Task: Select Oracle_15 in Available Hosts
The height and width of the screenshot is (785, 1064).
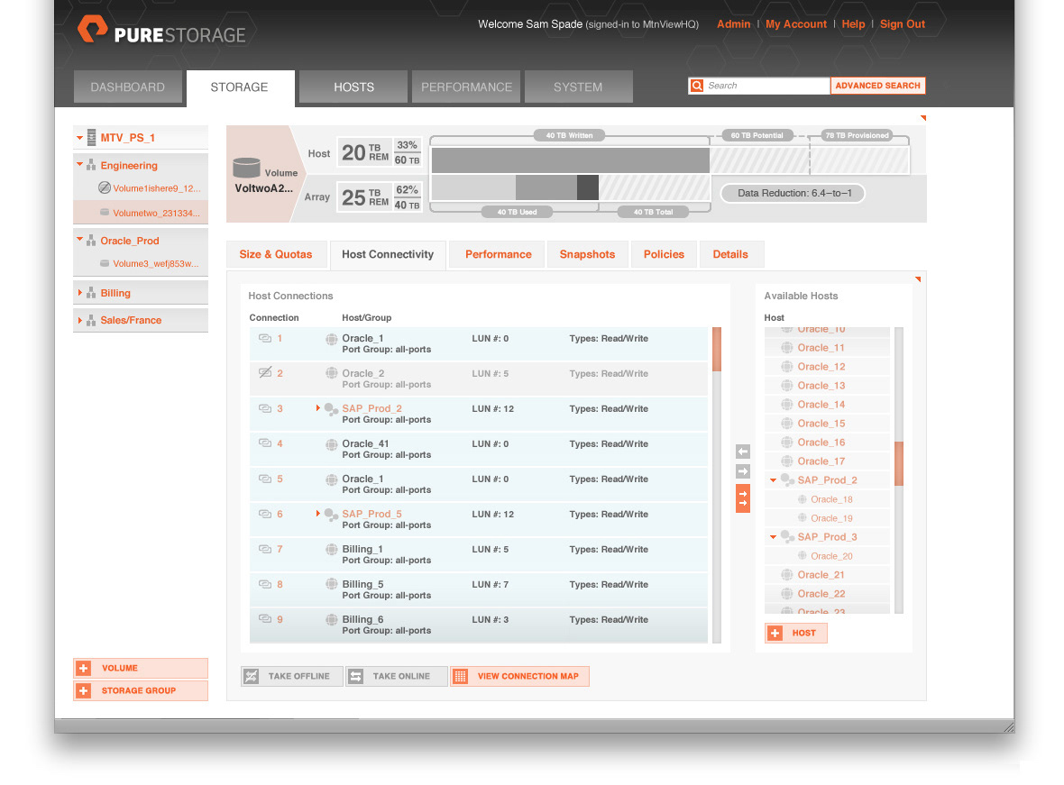Action: click(x=827, y=424)
